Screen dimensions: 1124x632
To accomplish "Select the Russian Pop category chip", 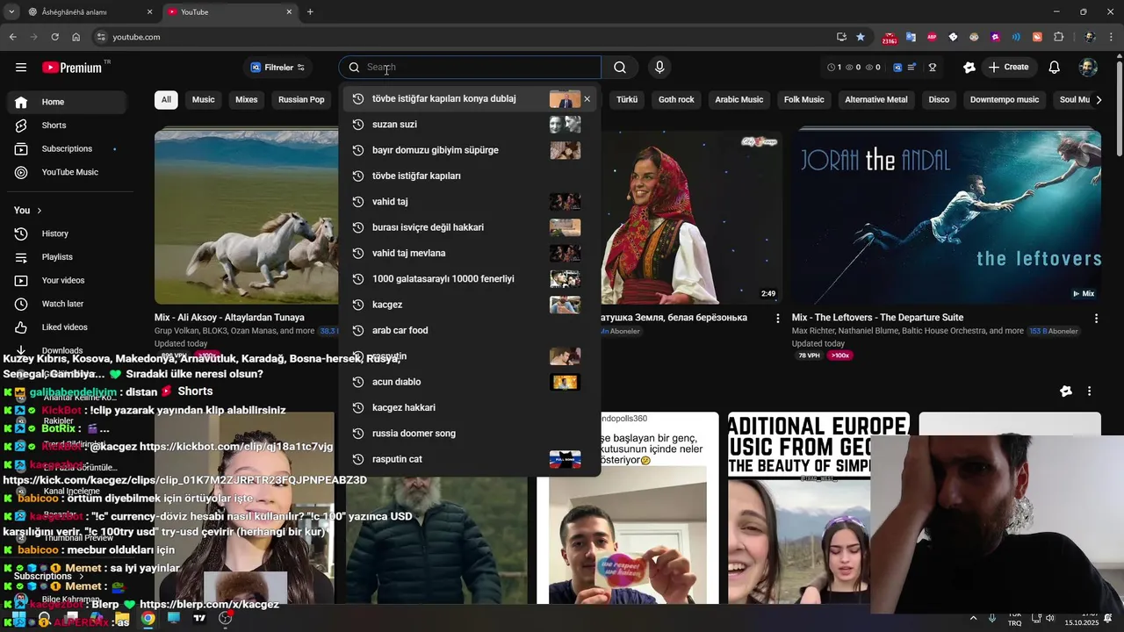I will (x=301, y=100).
